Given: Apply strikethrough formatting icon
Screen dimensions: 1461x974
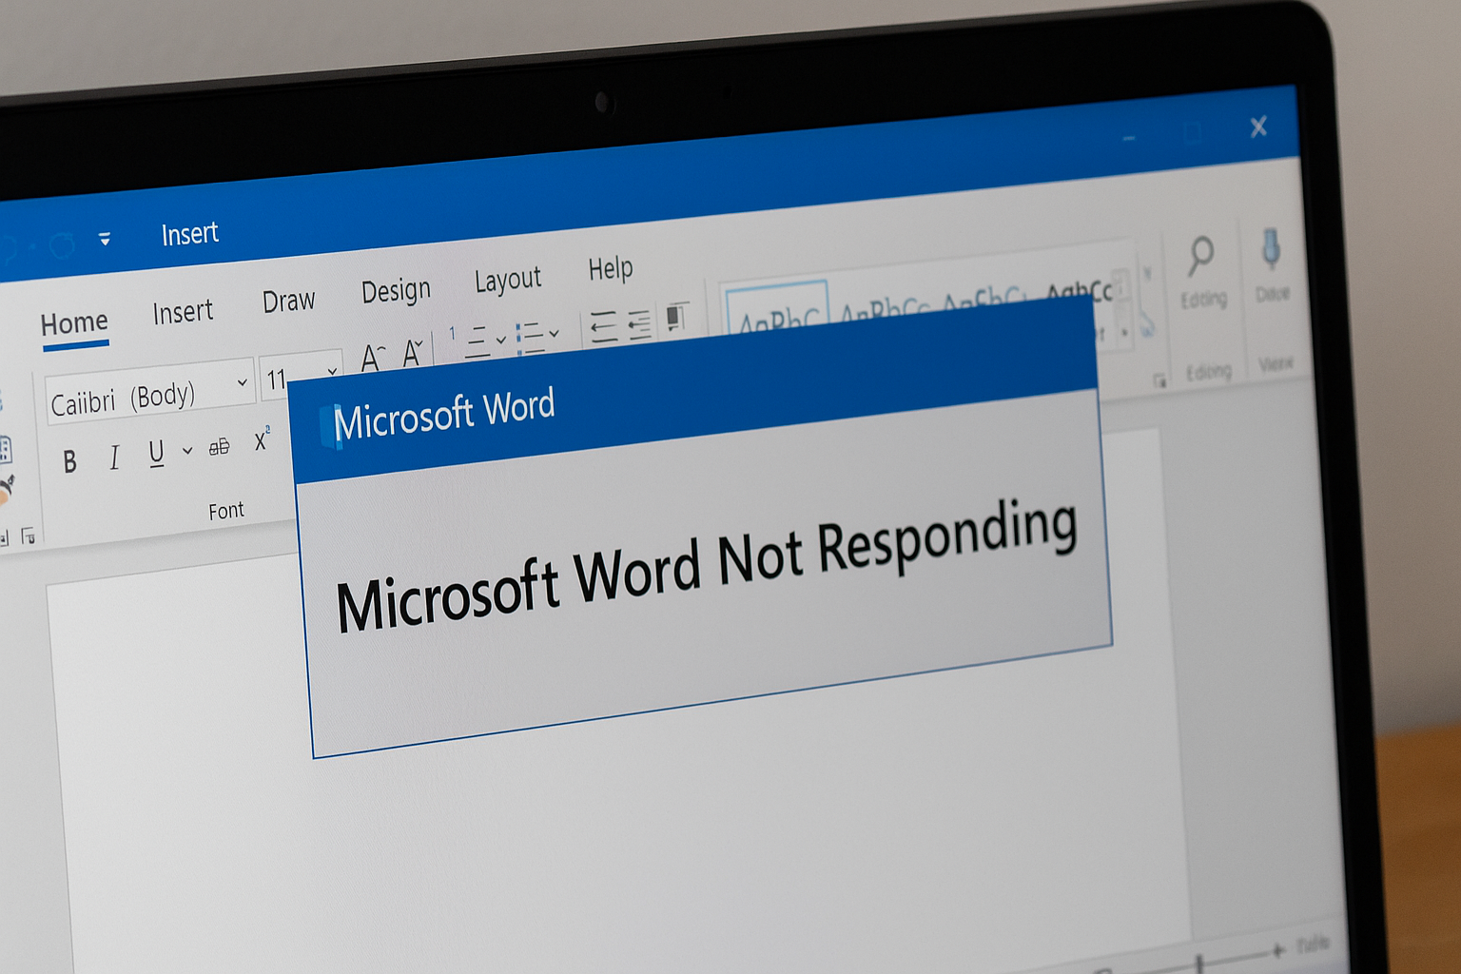Looking at the screenshot, I should (x=220, y=446).
